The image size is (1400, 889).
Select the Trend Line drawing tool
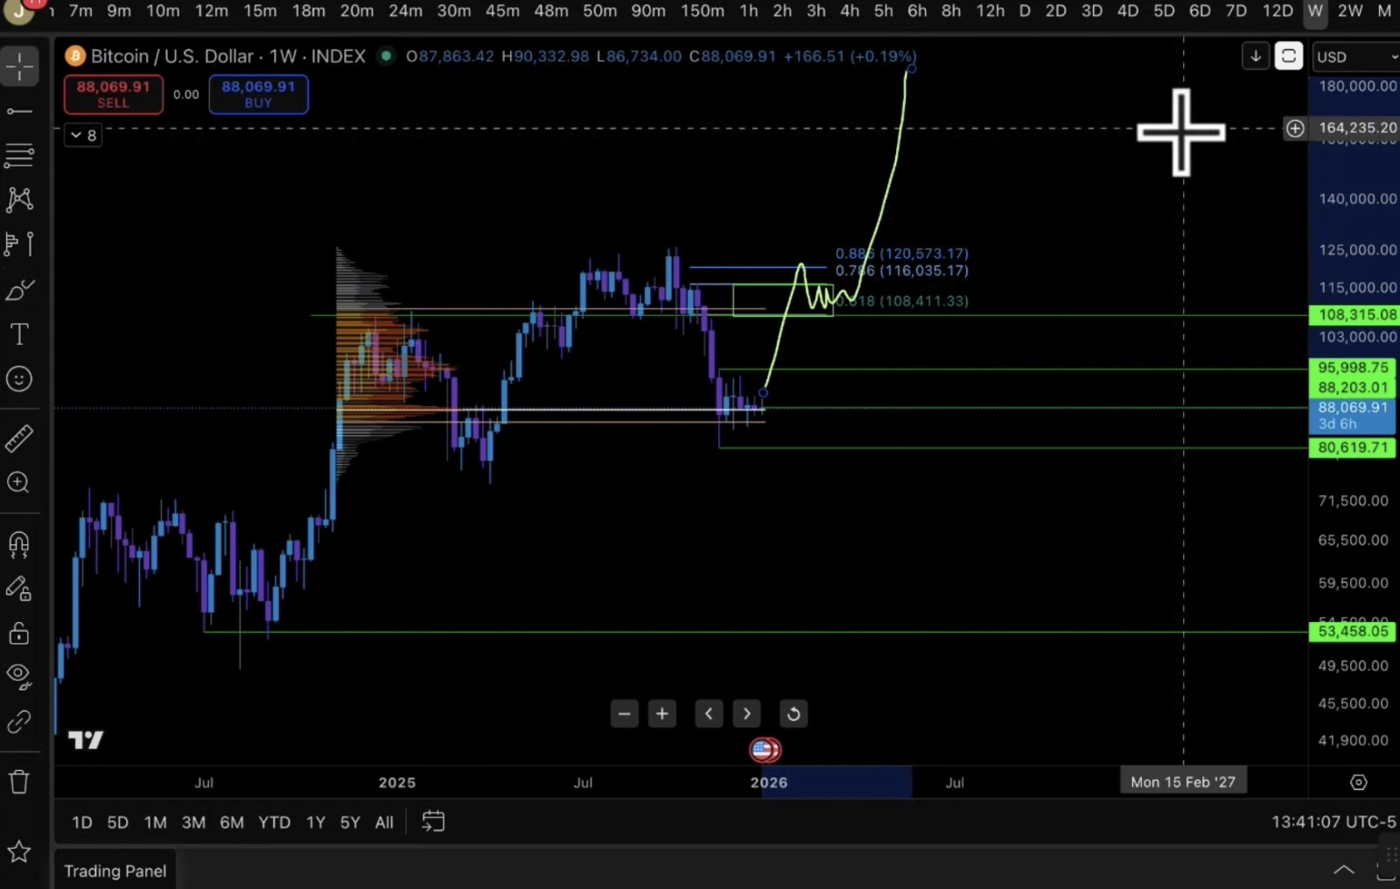tap(19, 111)
